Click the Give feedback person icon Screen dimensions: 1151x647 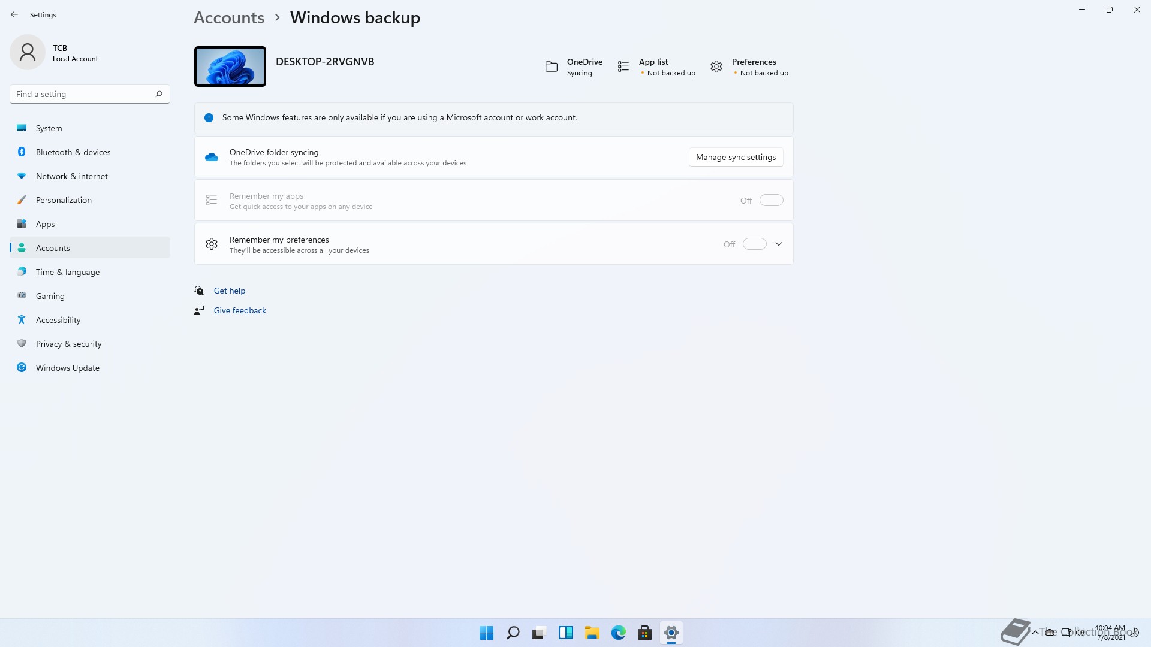click(199, 311)
